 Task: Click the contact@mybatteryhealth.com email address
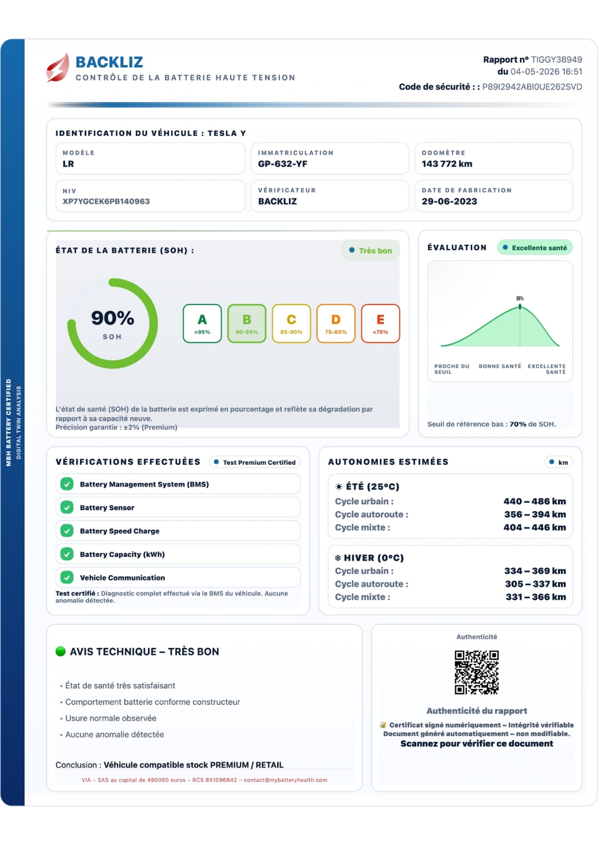(x=285, y=780)
